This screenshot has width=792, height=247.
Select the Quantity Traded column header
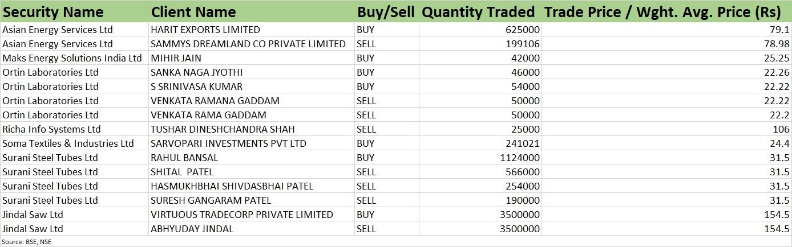[480, 11]
